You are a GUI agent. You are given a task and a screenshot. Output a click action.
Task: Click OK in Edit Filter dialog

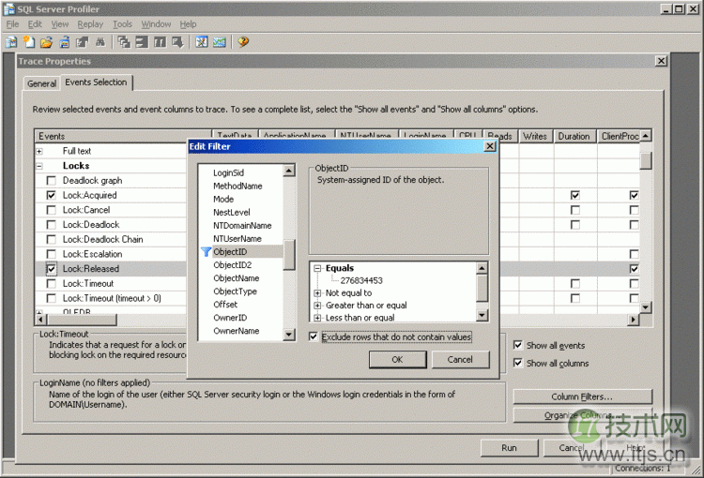click(397, 360)
